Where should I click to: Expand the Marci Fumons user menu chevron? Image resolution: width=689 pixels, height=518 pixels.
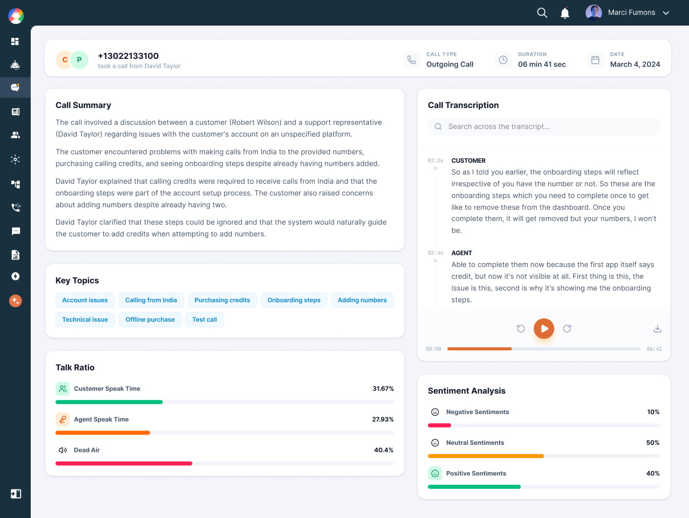[666, 13]
